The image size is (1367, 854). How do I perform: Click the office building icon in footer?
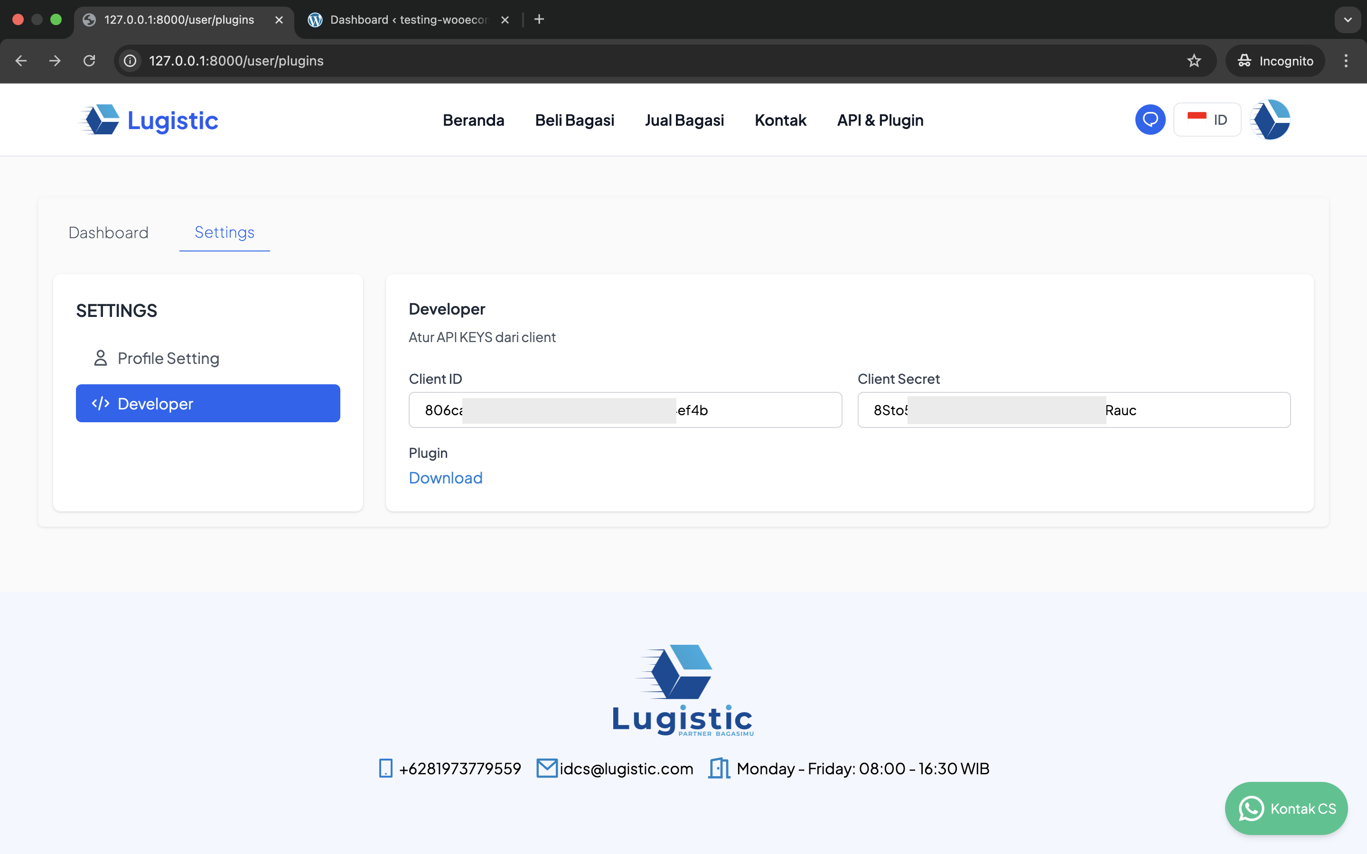tap(719, 768)
